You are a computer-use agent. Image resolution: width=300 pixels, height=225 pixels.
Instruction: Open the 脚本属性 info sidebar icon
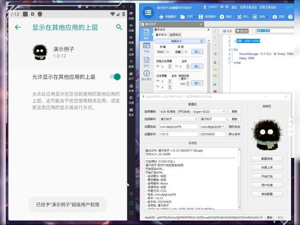point(147,74)
